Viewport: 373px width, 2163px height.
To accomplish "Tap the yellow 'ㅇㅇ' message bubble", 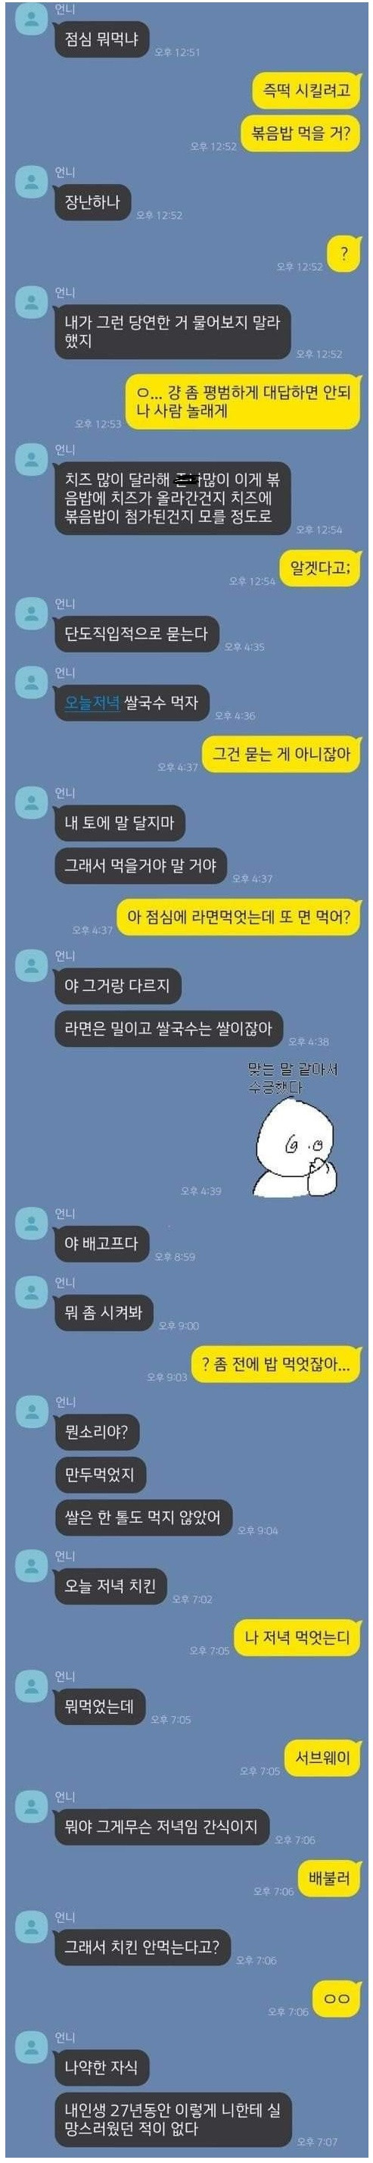I will pos(336,1999).
